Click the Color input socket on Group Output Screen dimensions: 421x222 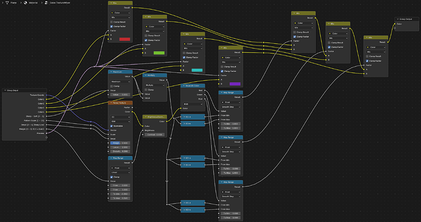pyautogui.click(x=395, y=24)
